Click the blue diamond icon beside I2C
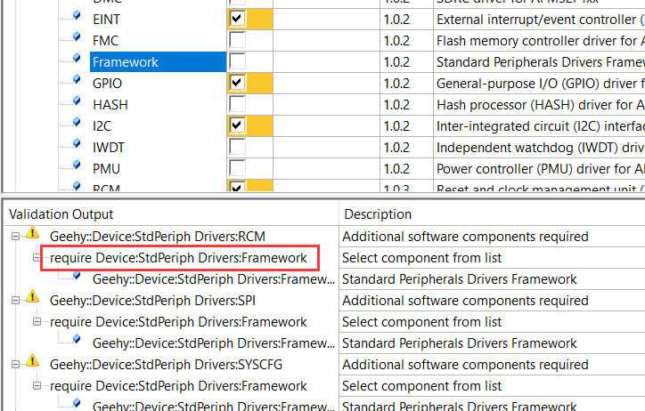Screen dimensions: 645x411 tap(77, 123)
